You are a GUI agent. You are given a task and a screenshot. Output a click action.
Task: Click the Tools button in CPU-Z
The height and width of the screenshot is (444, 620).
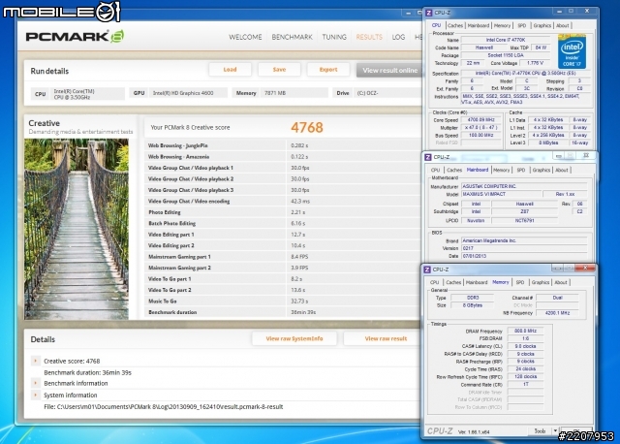coord(541,431)
